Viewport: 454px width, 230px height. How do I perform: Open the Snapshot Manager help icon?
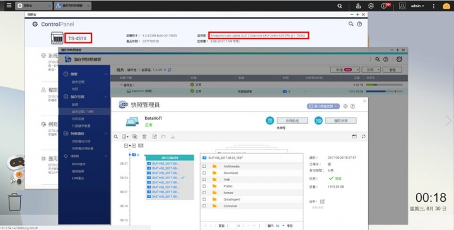[x=352, y=106]
